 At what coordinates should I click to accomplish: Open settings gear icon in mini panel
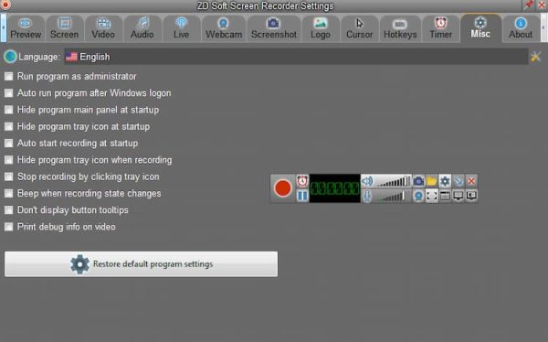pos(445,181)
